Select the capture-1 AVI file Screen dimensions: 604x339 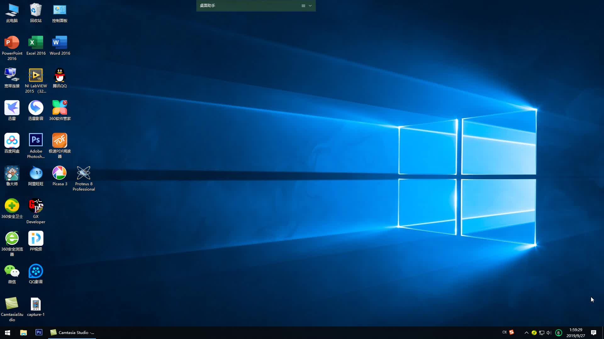(36, 307)
